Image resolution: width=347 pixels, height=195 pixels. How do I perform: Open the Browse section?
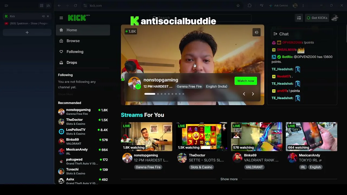(83, 41)
